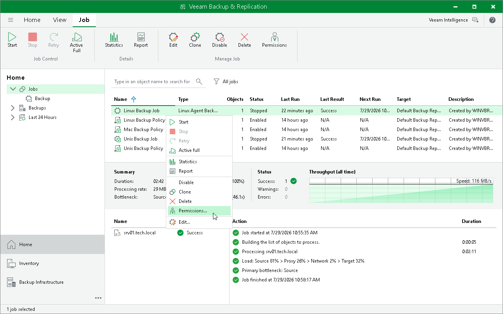Choose Start in the context menu
This screenshot has height=314, width=503.
pos(199,122)
